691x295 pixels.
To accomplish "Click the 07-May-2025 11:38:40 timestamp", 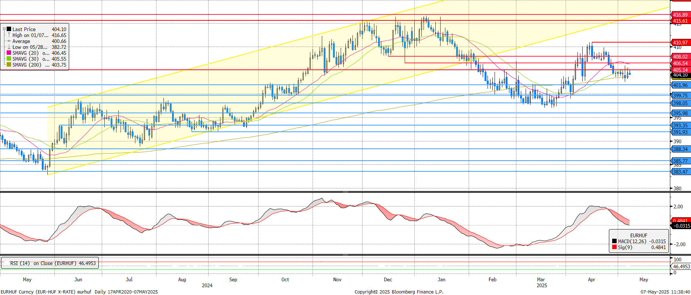I will click(665, 292).
